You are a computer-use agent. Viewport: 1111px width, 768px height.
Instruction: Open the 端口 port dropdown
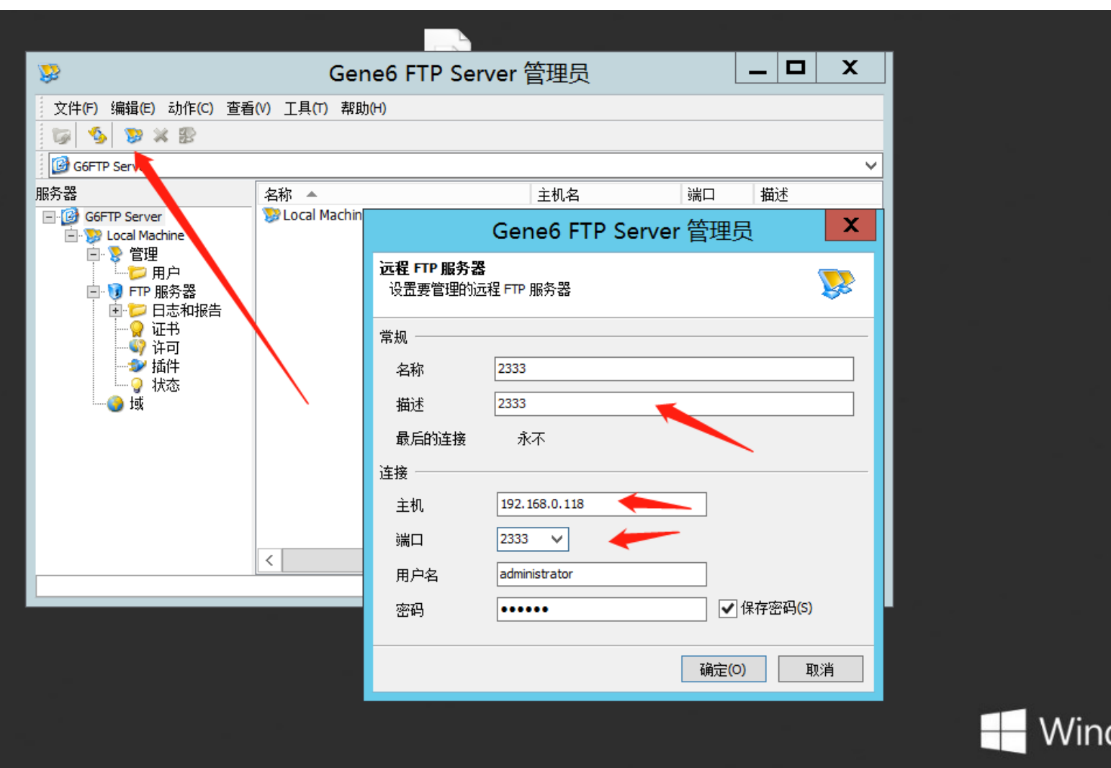point(557,539)
